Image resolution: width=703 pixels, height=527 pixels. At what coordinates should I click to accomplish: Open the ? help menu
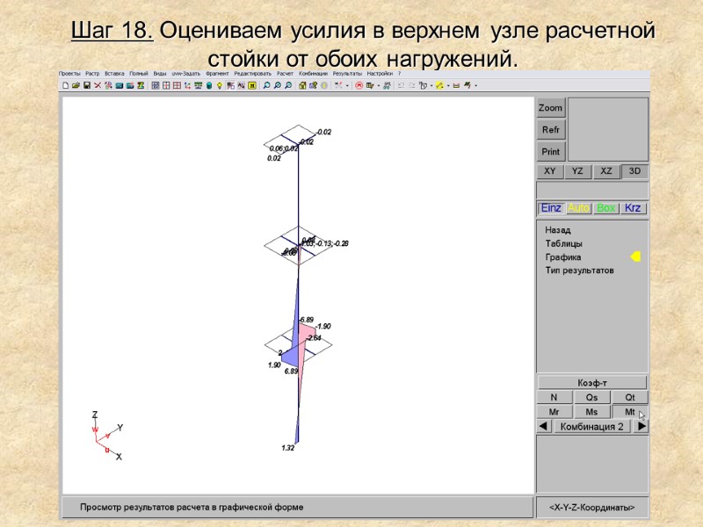coord(399,74)
